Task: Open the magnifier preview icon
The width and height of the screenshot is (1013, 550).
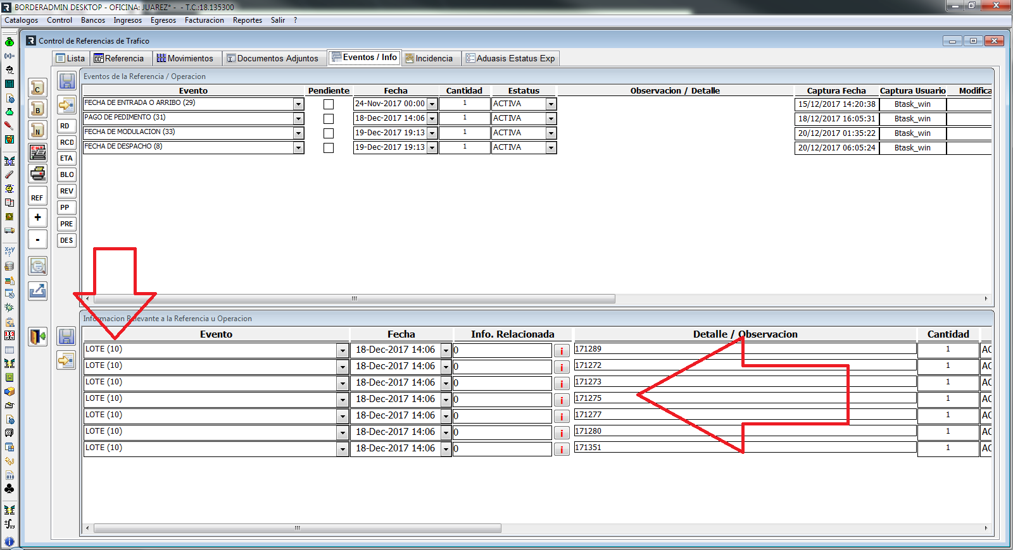Action: 38,266
